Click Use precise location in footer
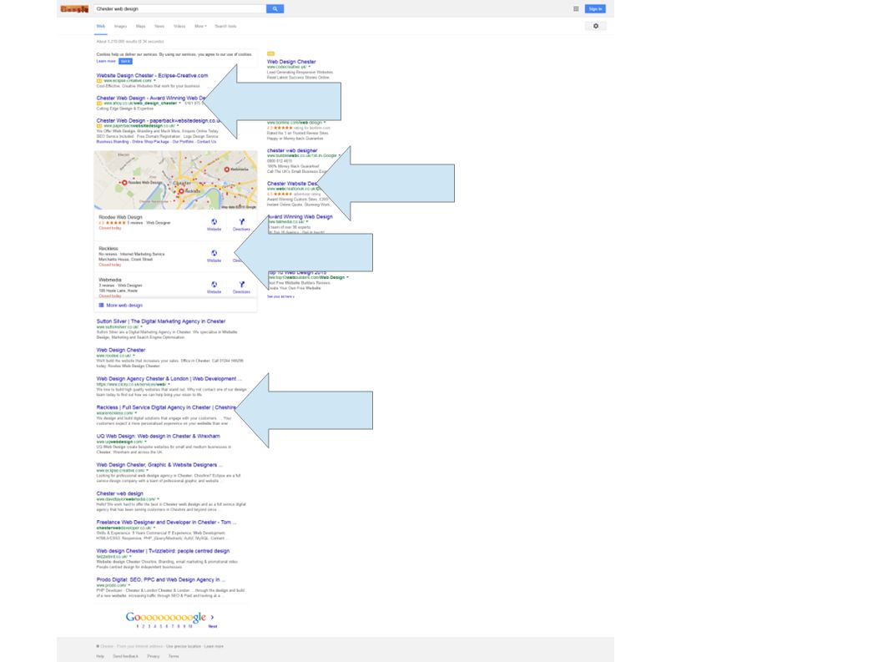Screen dimensions: 883x662 click(183, 646)
